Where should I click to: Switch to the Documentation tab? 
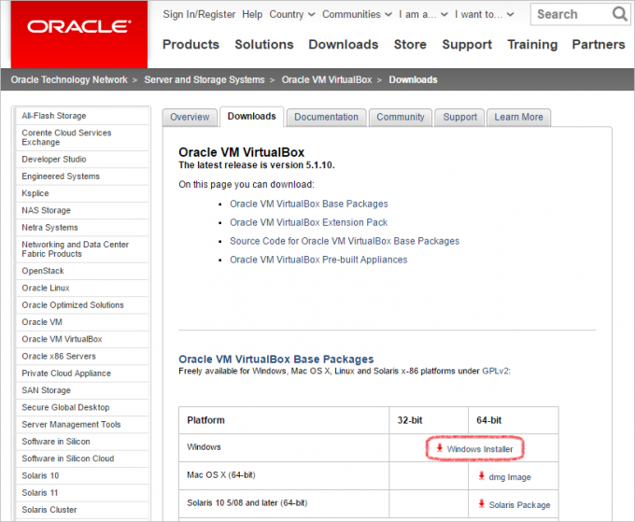tap(327, 118)
